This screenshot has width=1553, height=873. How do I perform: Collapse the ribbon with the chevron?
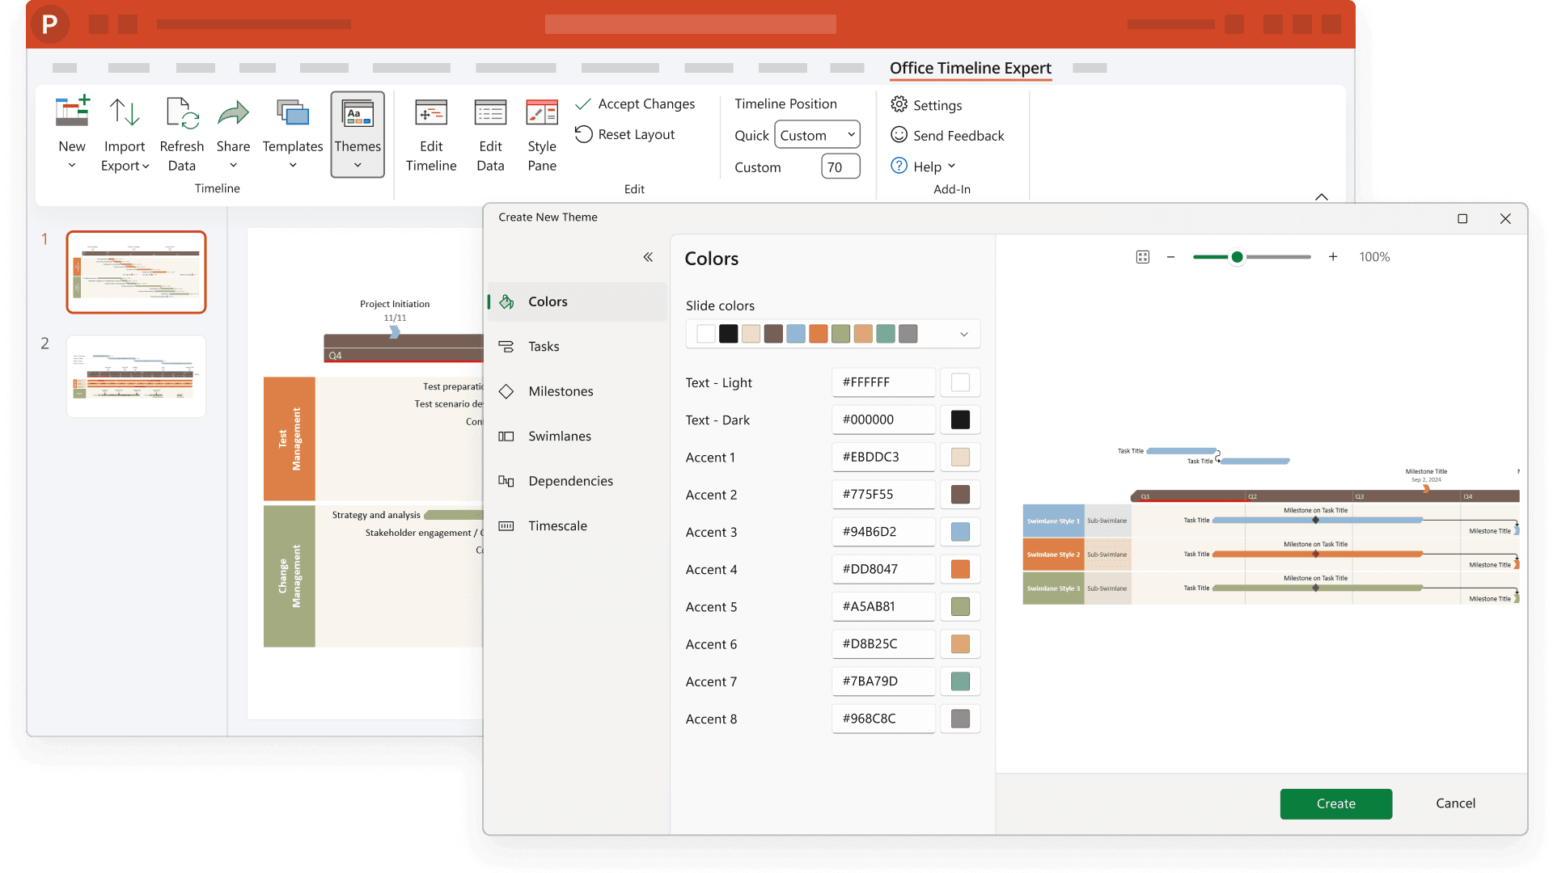click(1322, 196)
